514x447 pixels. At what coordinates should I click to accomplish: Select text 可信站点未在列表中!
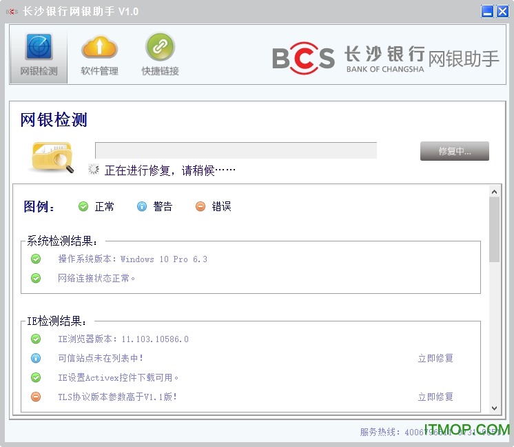tap(101, 358)
